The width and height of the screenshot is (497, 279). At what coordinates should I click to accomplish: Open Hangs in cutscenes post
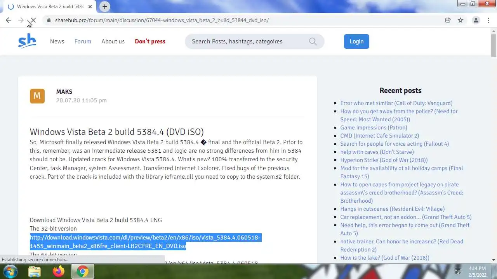393,209
